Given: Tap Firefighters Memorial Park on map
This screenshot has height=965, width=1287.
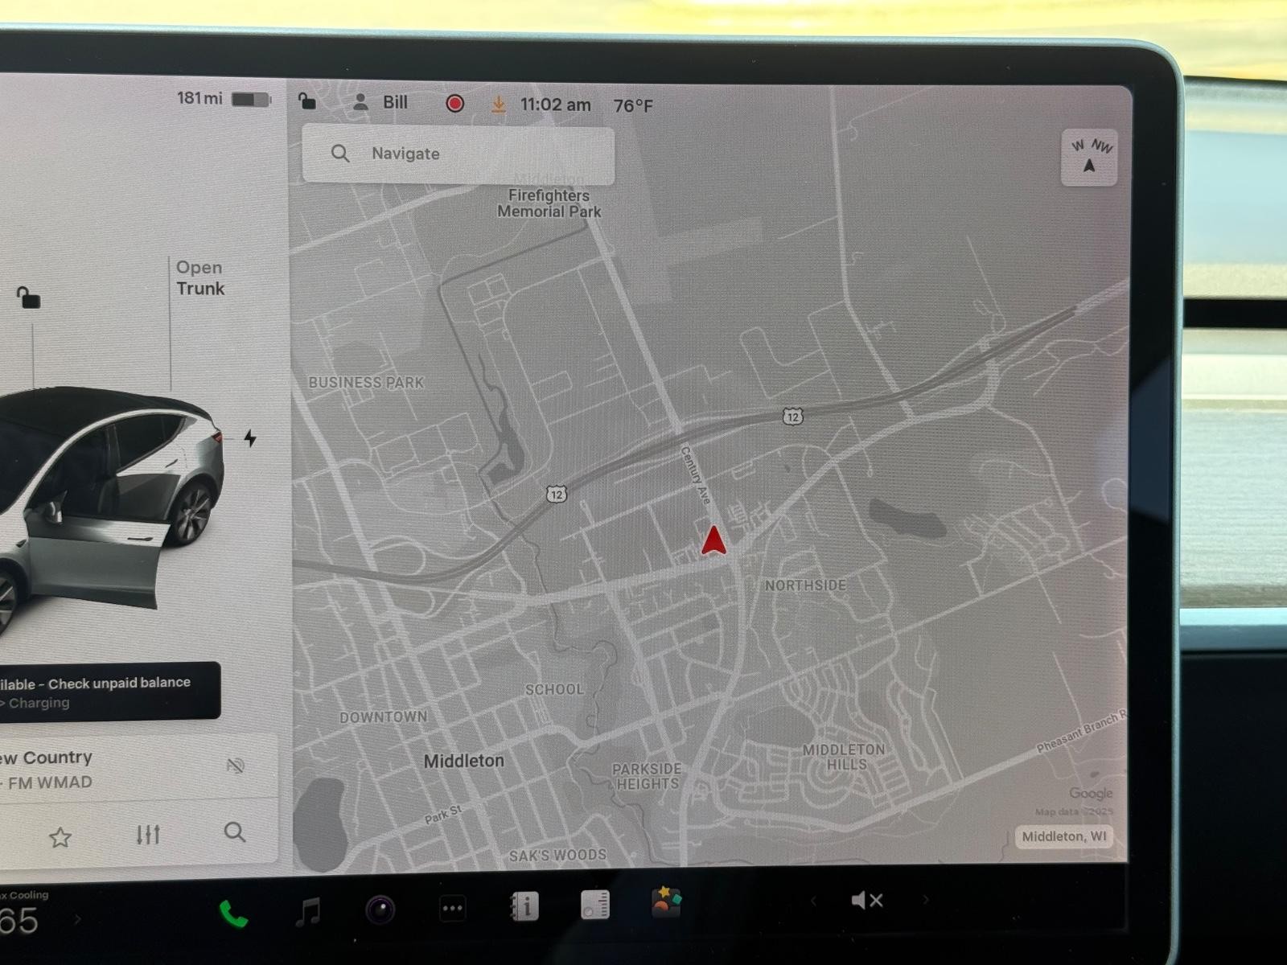Looking at the screenshot, I should [x=549, y=203].
